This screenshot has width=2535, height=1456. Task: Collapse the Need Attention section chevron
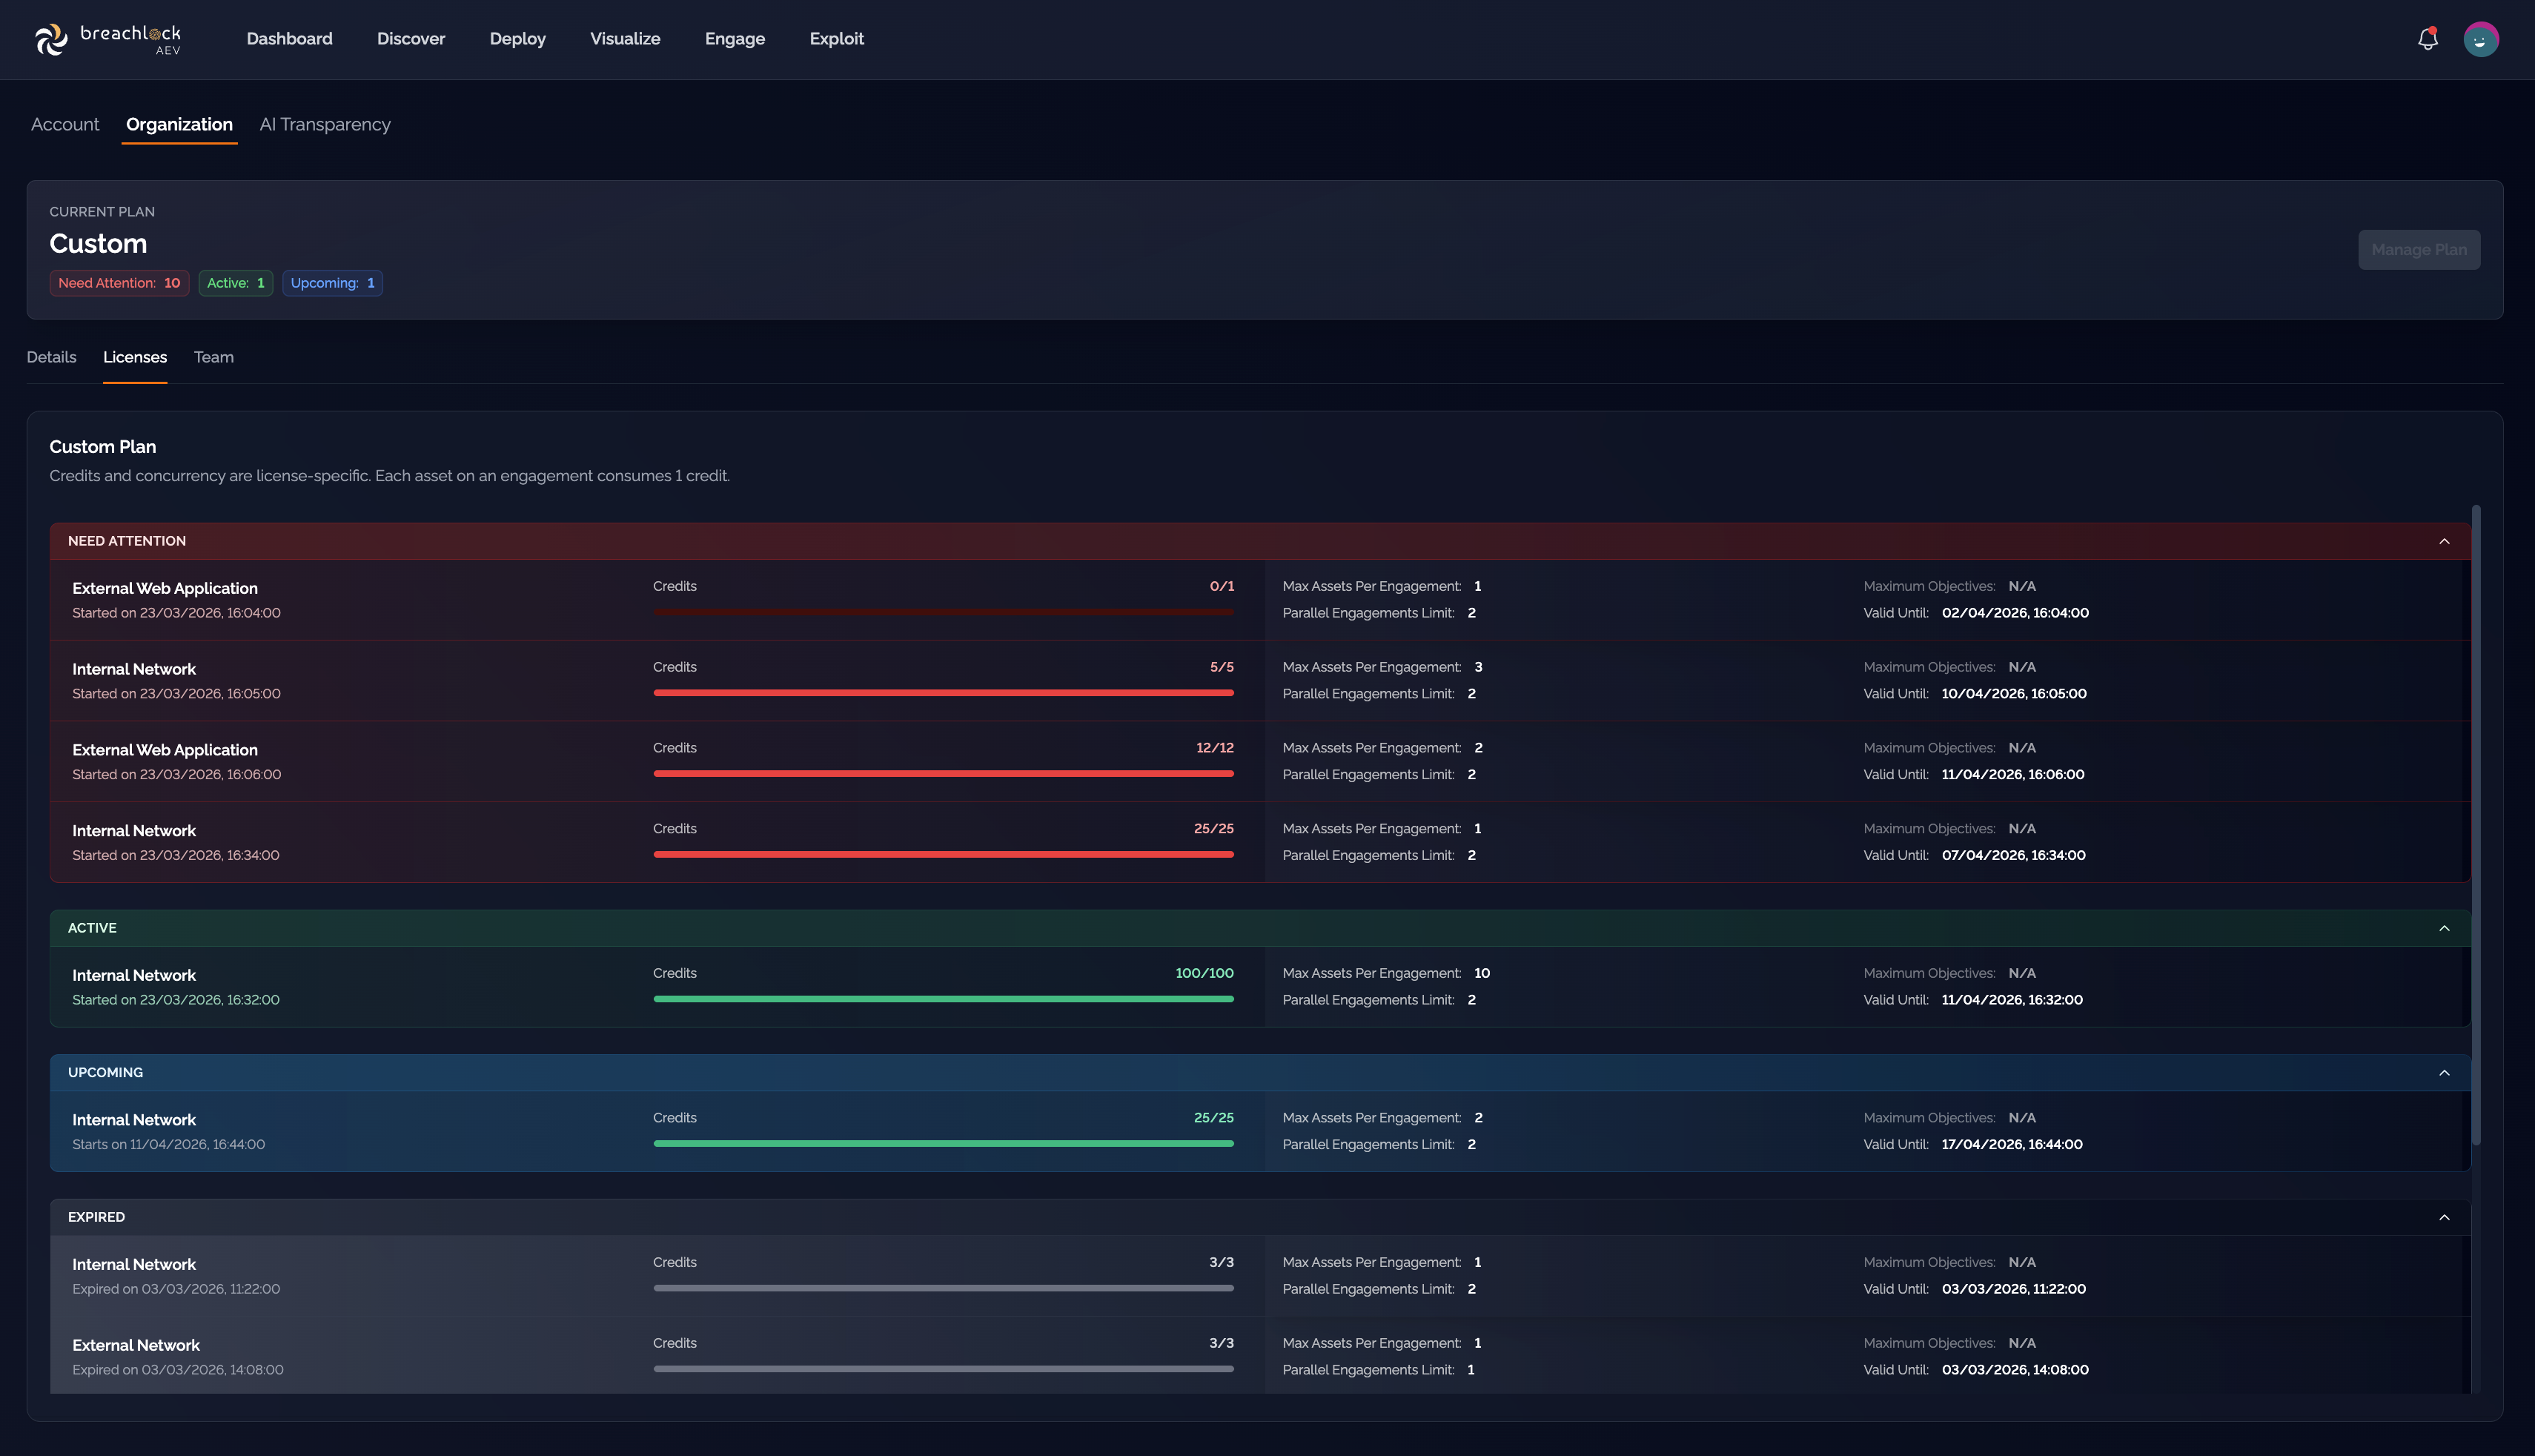pyautogui.click(x=2444, y=541)
